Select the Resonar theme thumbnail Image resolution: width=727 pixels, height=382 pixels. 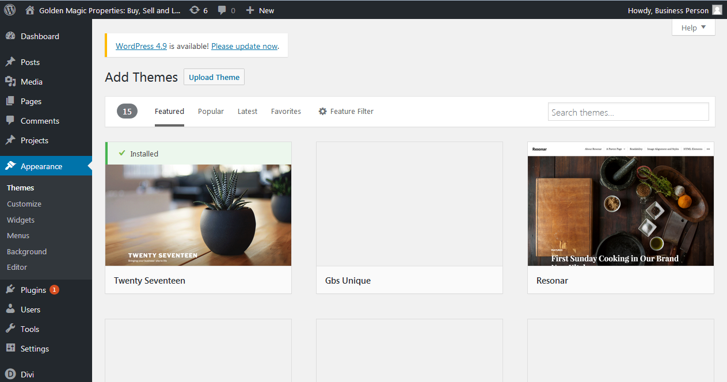(621, 204)
